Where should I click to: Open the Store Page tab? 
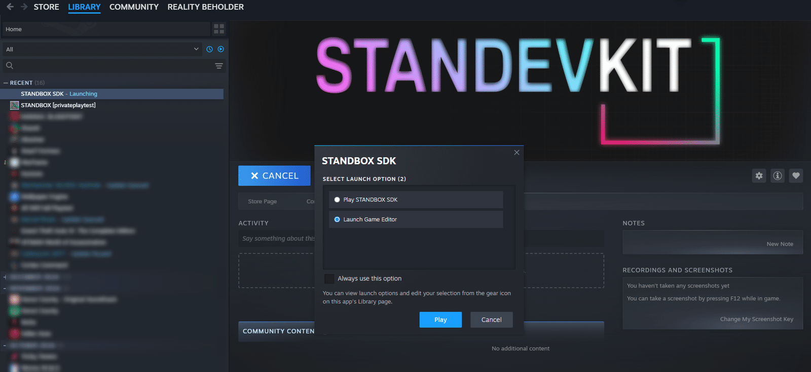click(262, 201)
